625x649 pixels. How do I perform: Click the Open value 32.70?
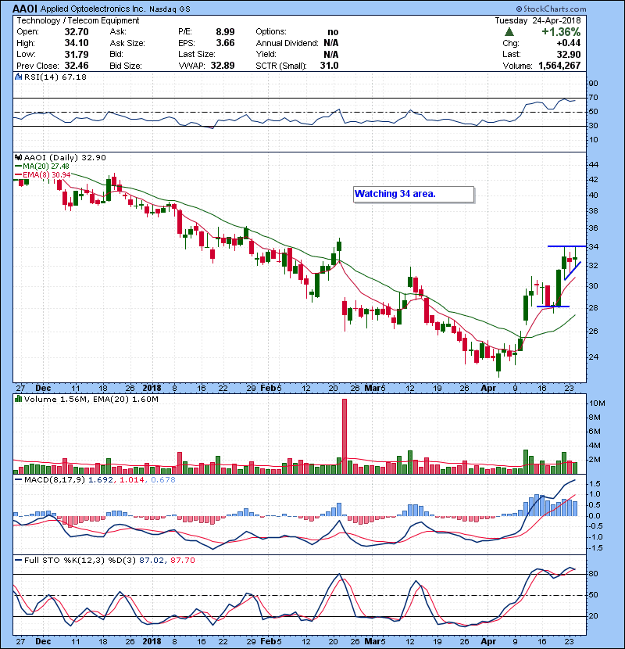(x=77, y=32)
